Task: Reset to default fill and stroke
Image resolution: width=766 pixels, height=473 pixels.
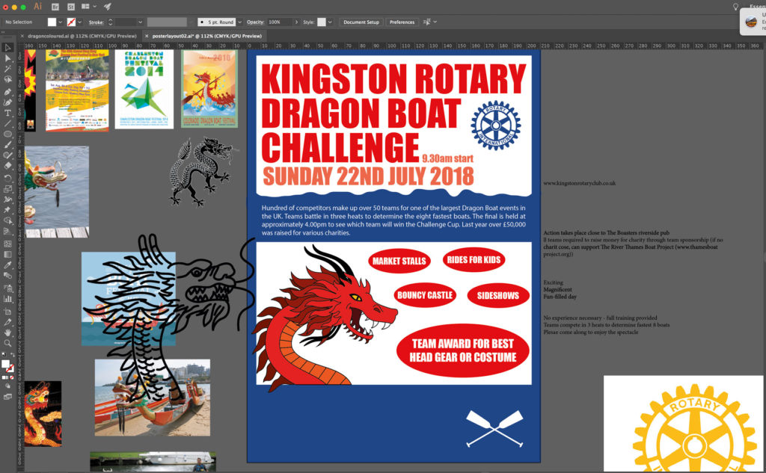Action: [4, 355]
